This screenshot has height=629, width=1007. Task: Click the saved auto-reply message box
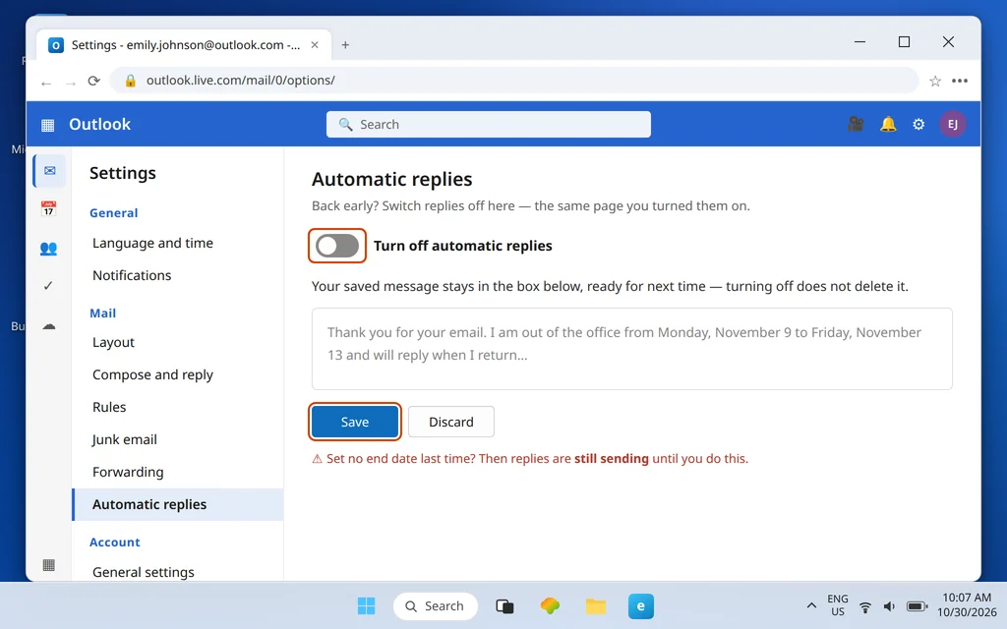(632, 349)
